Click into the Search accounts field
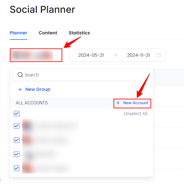184x185 pixels. [80, 75]
